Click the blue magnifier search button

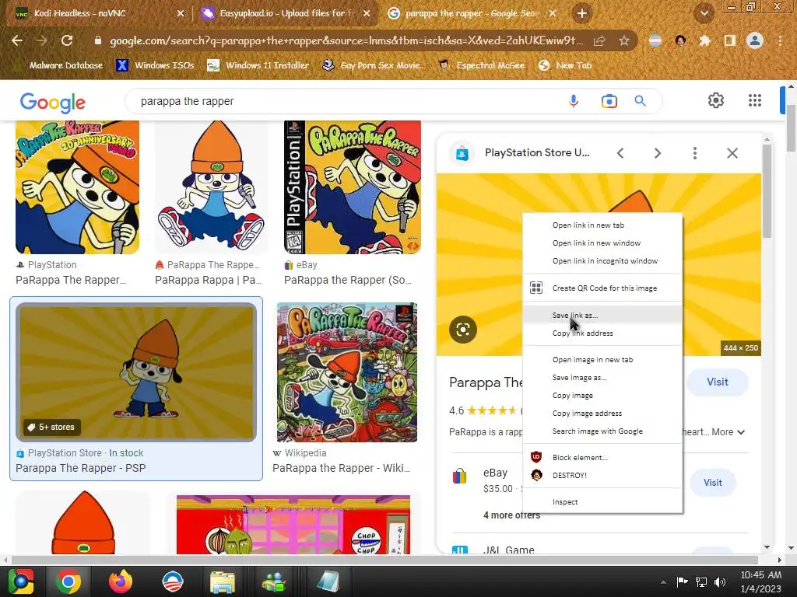[641, 101]
